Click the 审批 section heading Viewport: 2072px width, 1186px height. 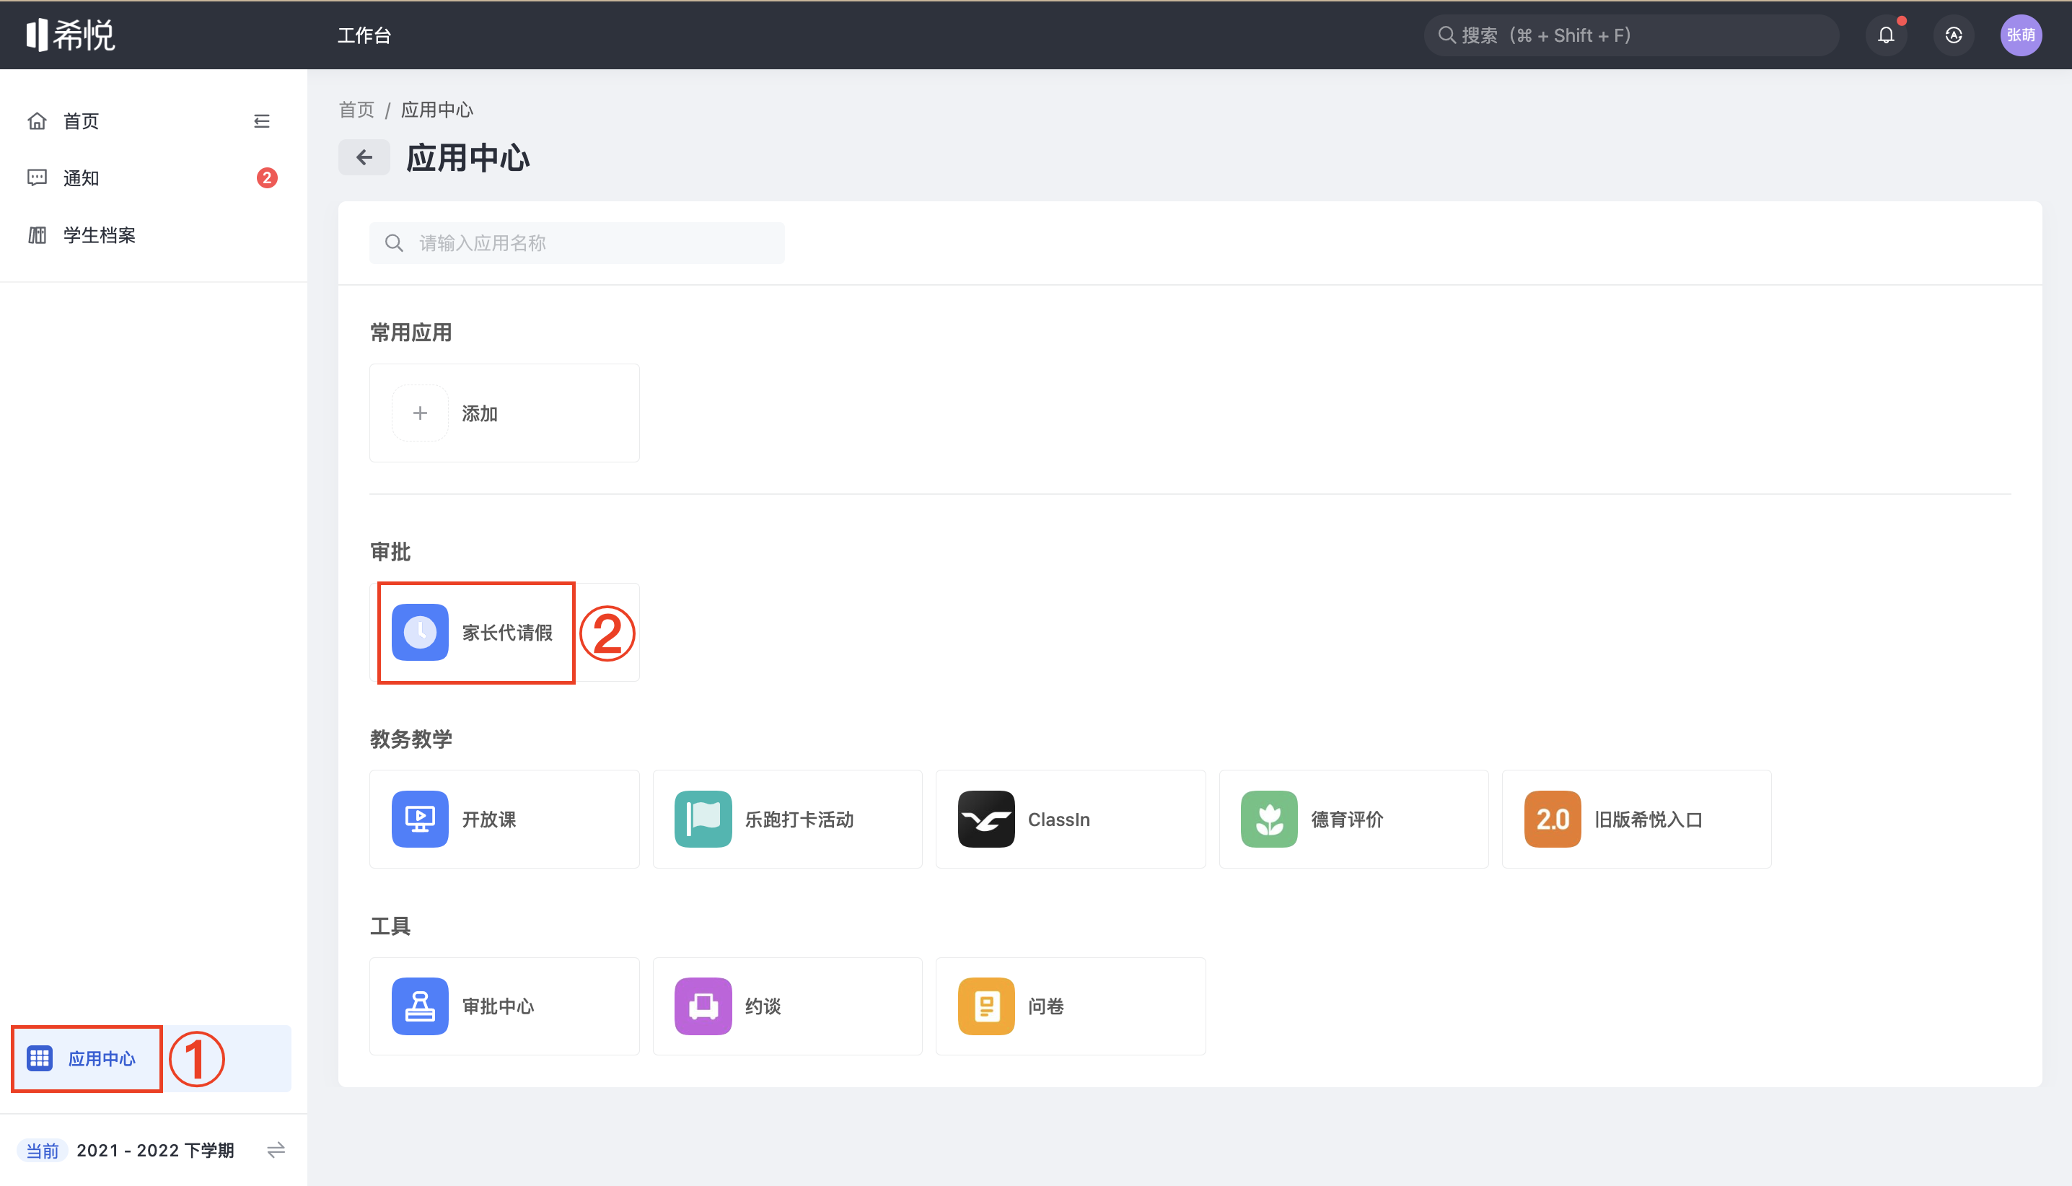coord(390,553)
